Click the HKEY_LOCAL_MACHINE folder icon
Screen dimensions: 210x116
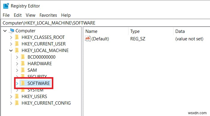point(17,50)
